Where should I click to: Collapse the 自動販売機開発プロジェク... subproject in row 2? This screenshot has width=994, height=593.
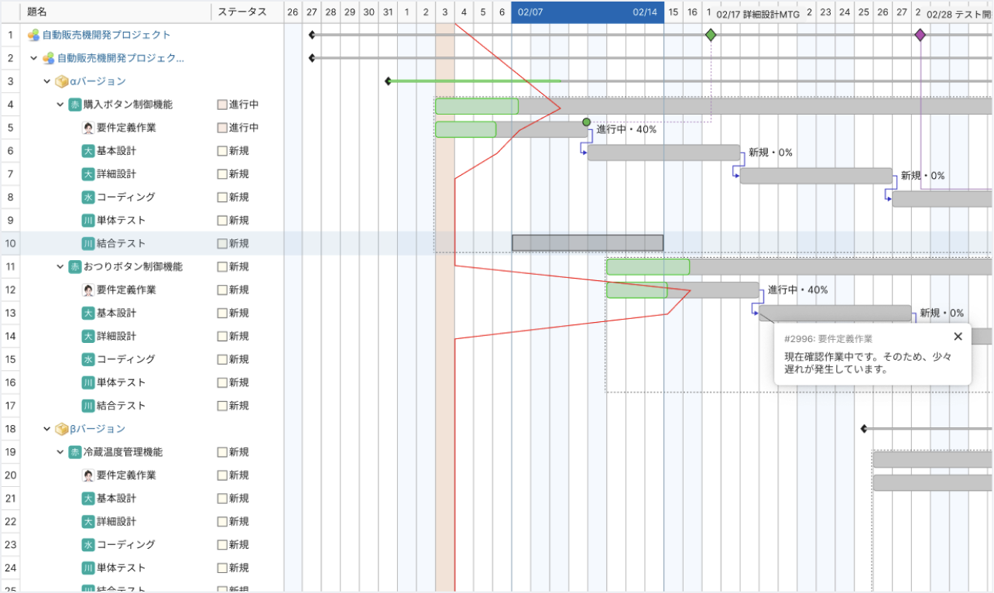pos(33,58)
